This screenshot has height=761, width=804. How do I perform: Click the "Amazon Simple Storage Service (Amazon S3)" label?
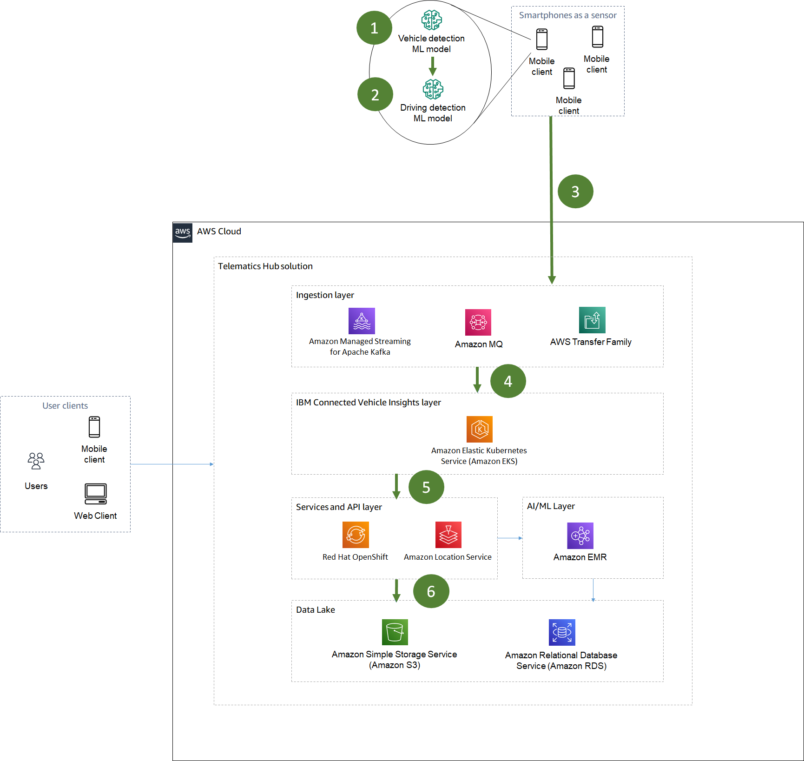(x=395, y=660)
